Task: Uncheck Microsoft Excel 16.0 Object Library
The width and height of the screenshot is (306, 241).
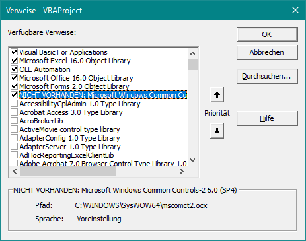Action: click(15, 61)
